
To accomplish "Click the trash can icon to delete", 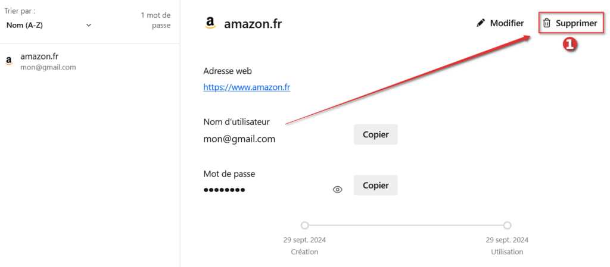I will (546, 23).
